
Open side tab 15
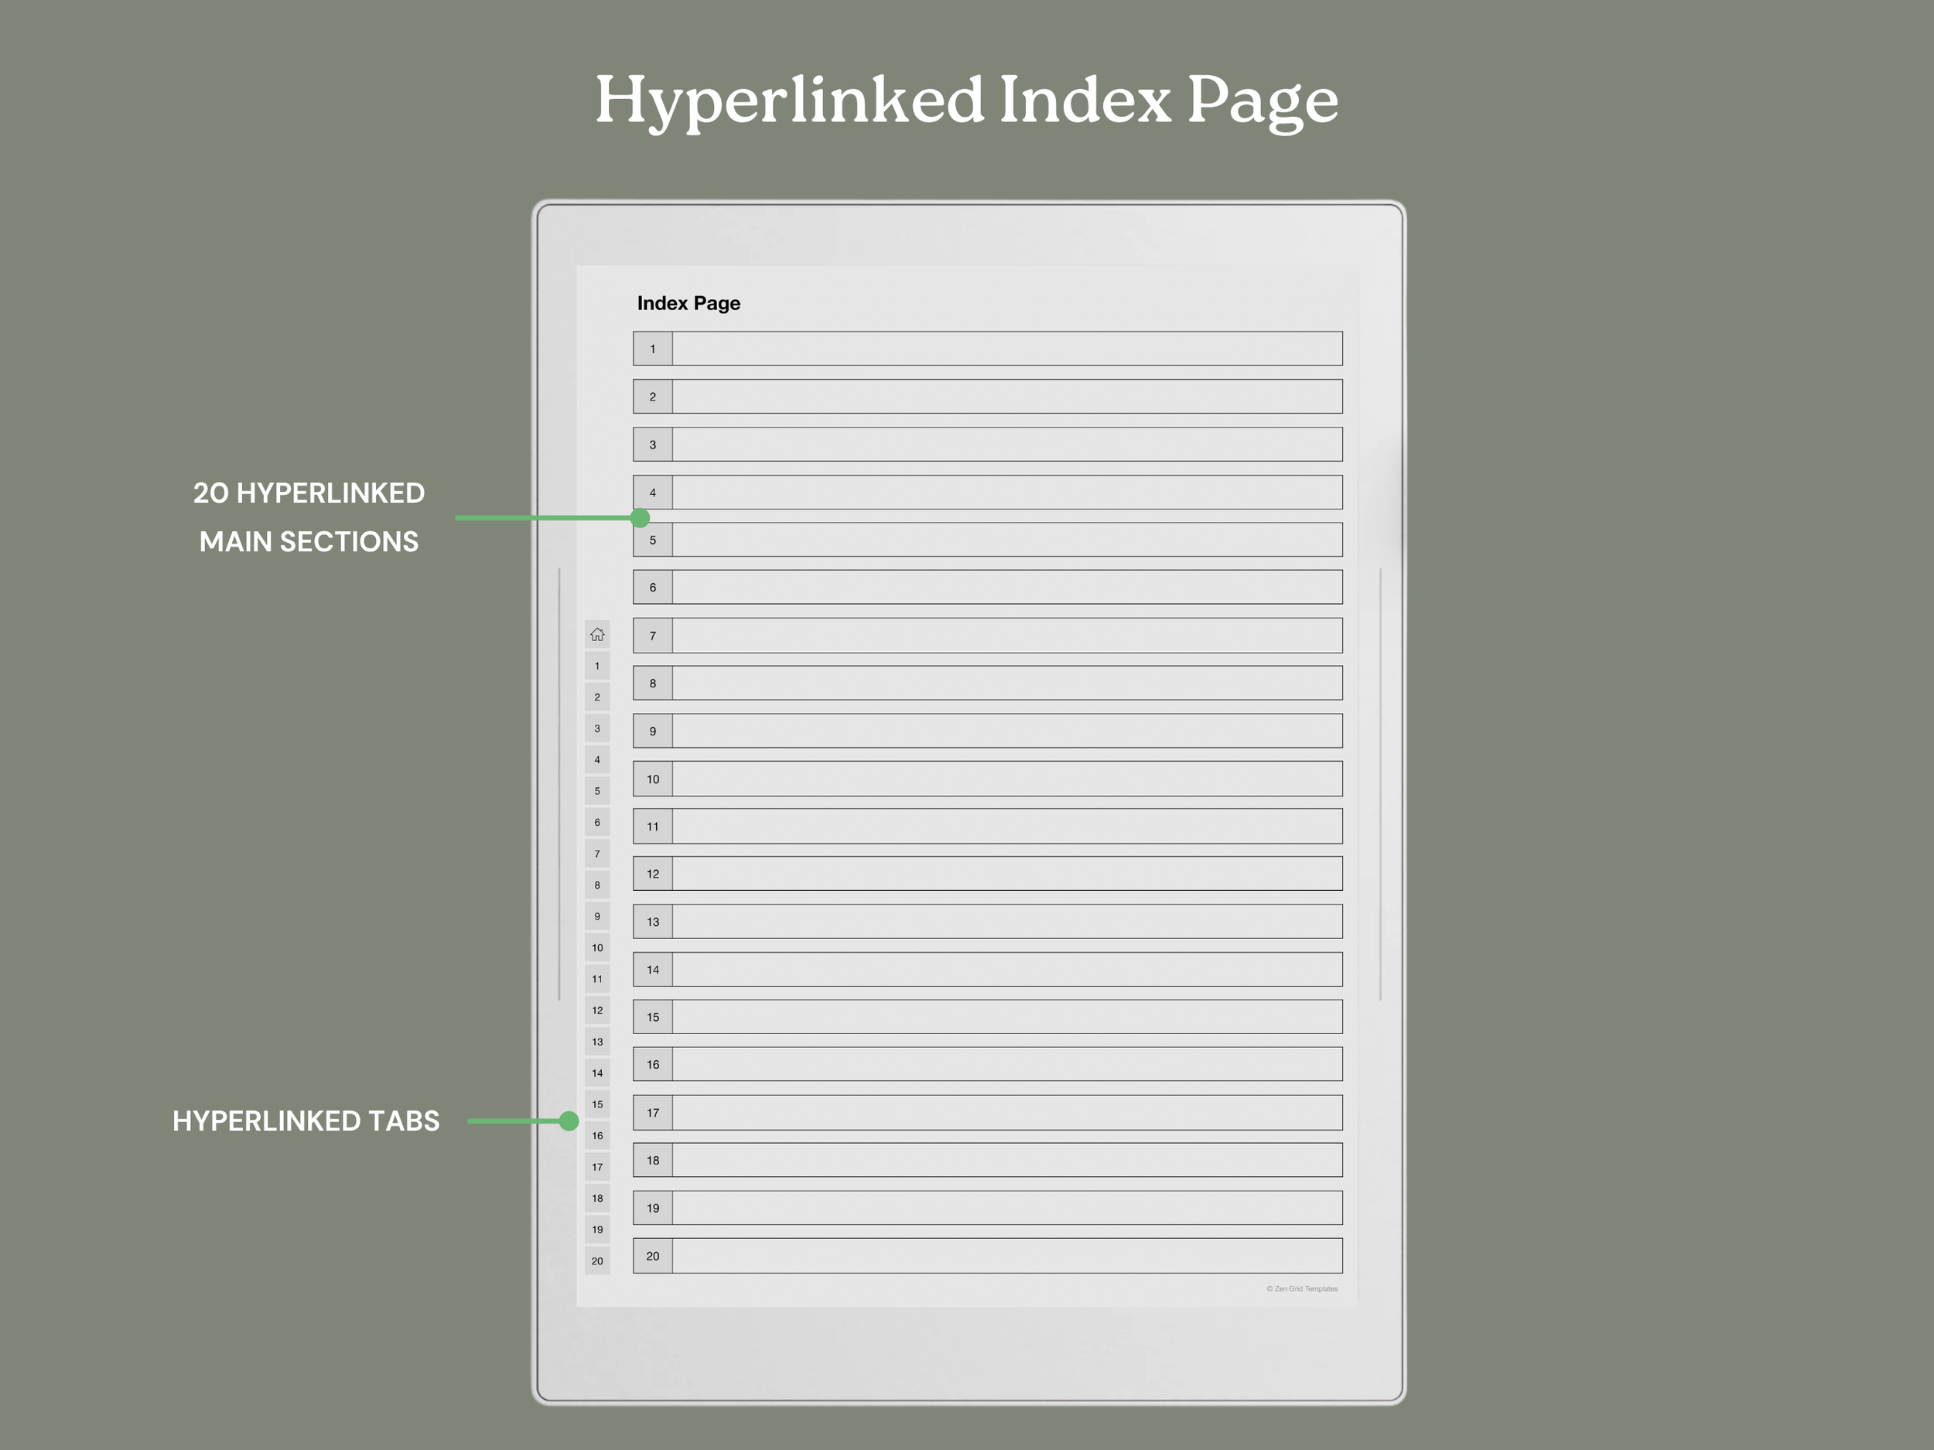tap(597, 1104)
